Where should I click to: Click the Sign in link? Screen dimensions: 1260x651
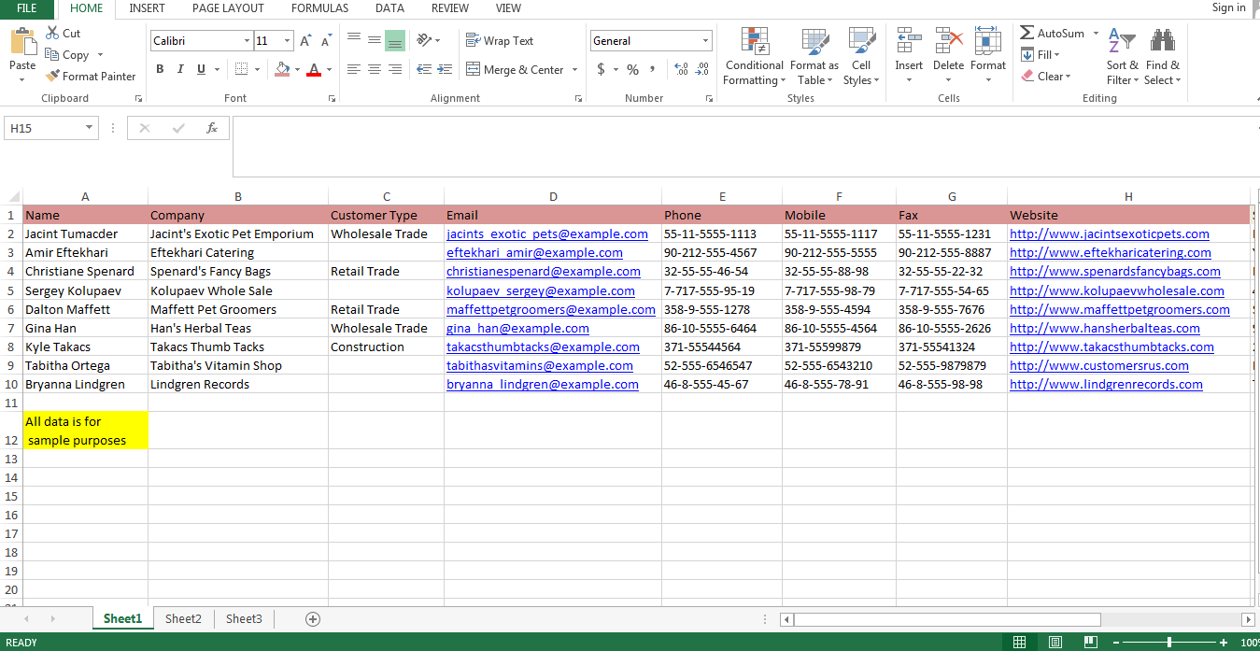click(x=1228, y=7)
